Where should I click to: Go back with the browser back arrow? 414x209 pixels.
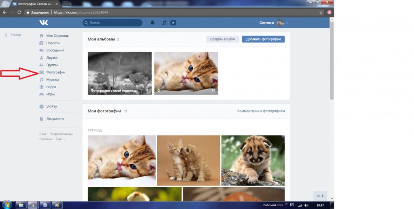pyautogui.click(x=4, y=12)
